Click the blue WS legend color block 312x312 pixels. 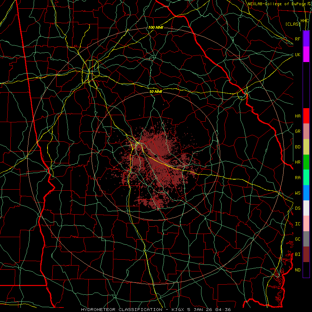(306, 193)
